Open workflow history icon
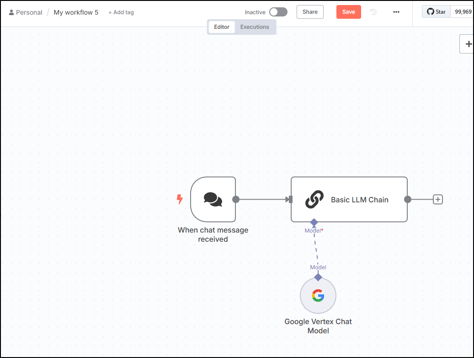474x358 pixels. pos(373,12)
